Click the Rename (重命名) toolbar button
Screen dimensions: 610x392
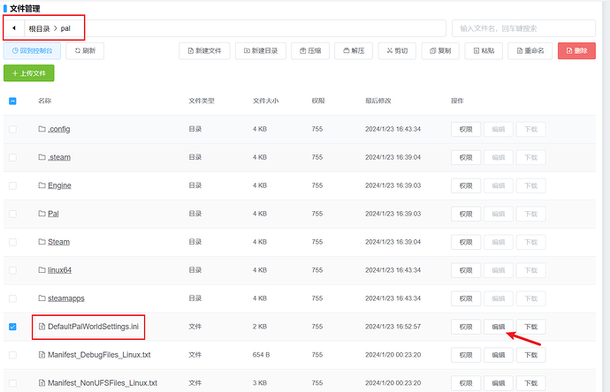tap(531, 51)
